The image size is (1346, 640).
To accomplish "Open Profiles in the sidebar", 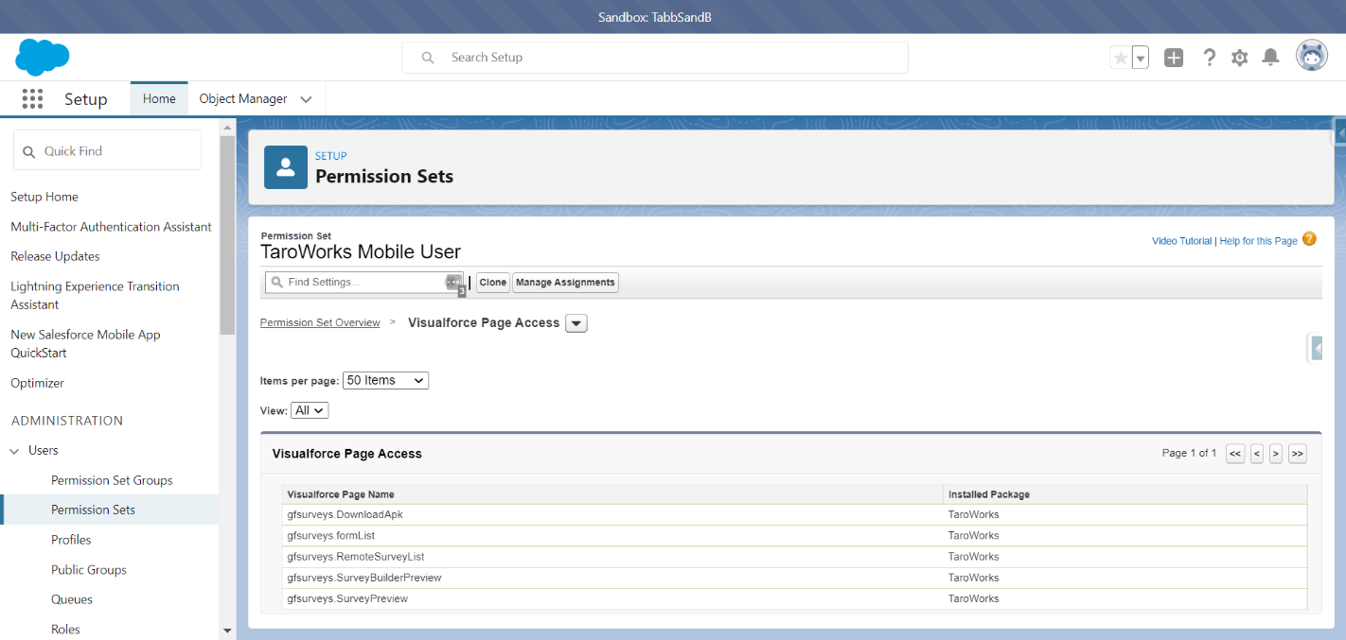I will pos(71,540).
